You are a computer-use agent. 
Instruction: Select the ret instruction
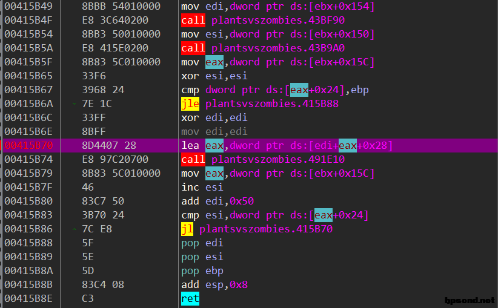[190, 299]
